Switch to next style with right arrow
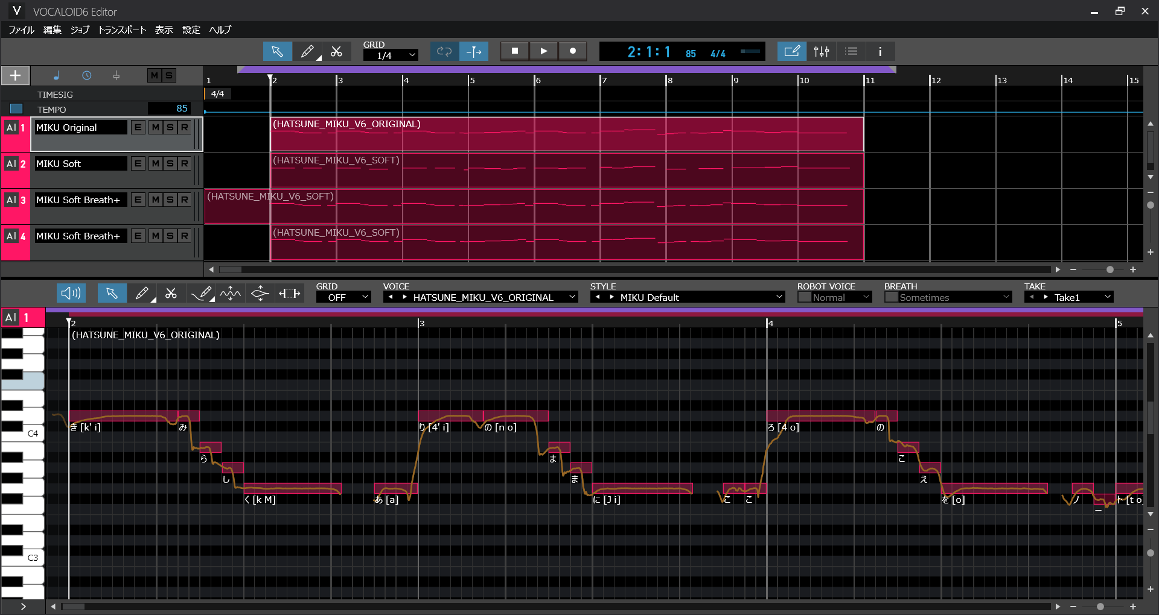1159x615 pixels. pyautogui.click(x=611, y=297)
